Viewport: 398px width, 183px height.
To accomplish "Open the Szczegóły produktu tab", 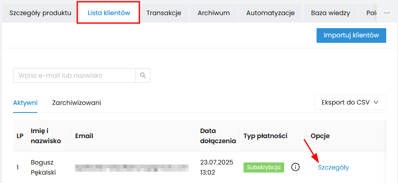I will [40, 13].
